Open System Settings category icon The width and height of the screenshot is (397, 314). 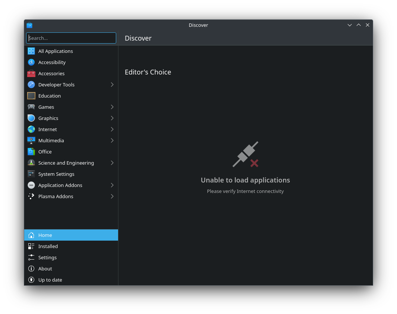point(31,174)
